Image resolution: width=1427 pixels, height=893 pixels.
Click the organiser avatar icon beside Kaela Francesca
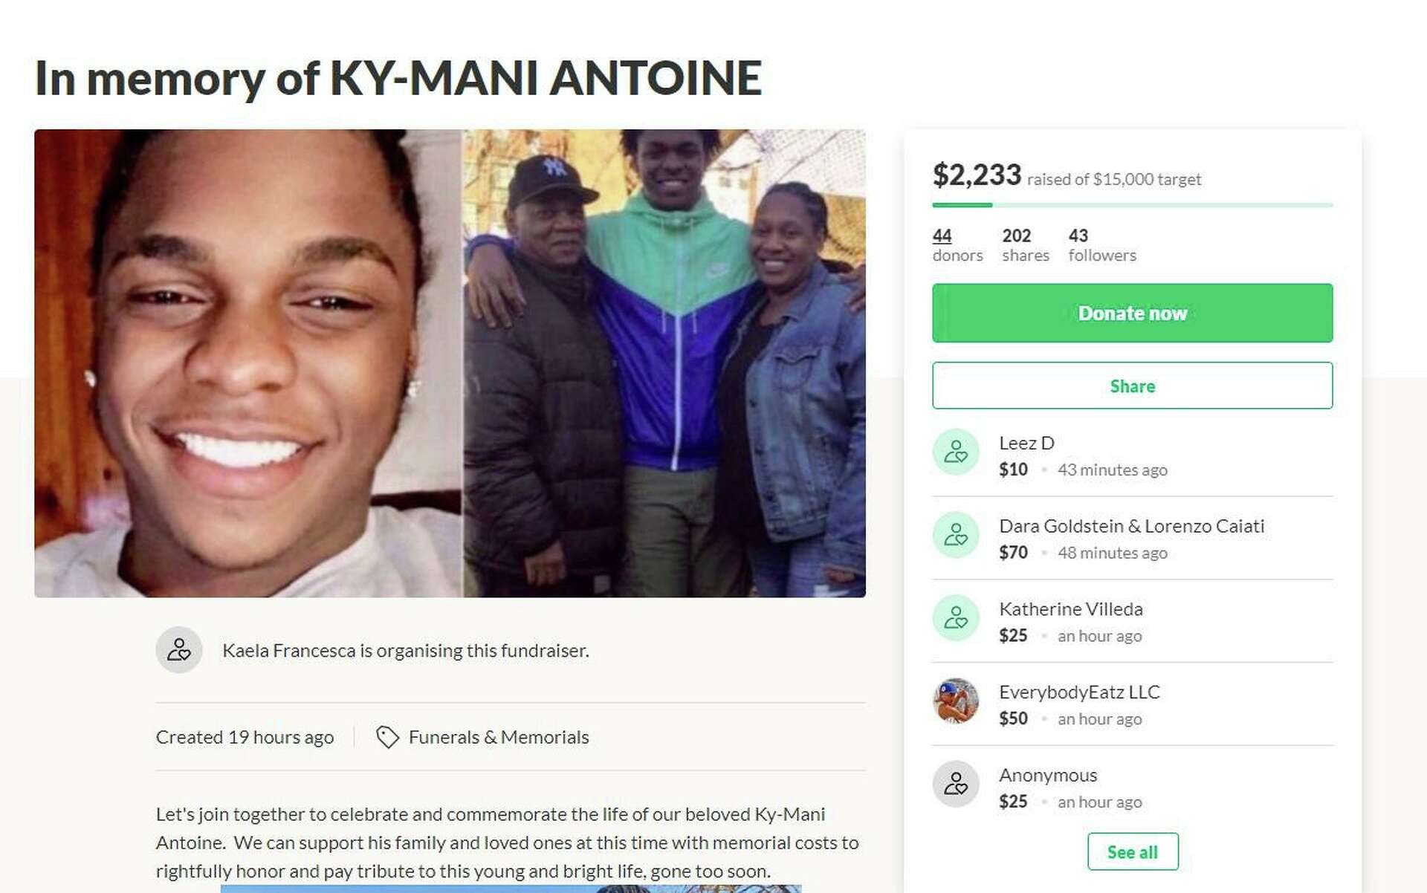tap(178, 650)
